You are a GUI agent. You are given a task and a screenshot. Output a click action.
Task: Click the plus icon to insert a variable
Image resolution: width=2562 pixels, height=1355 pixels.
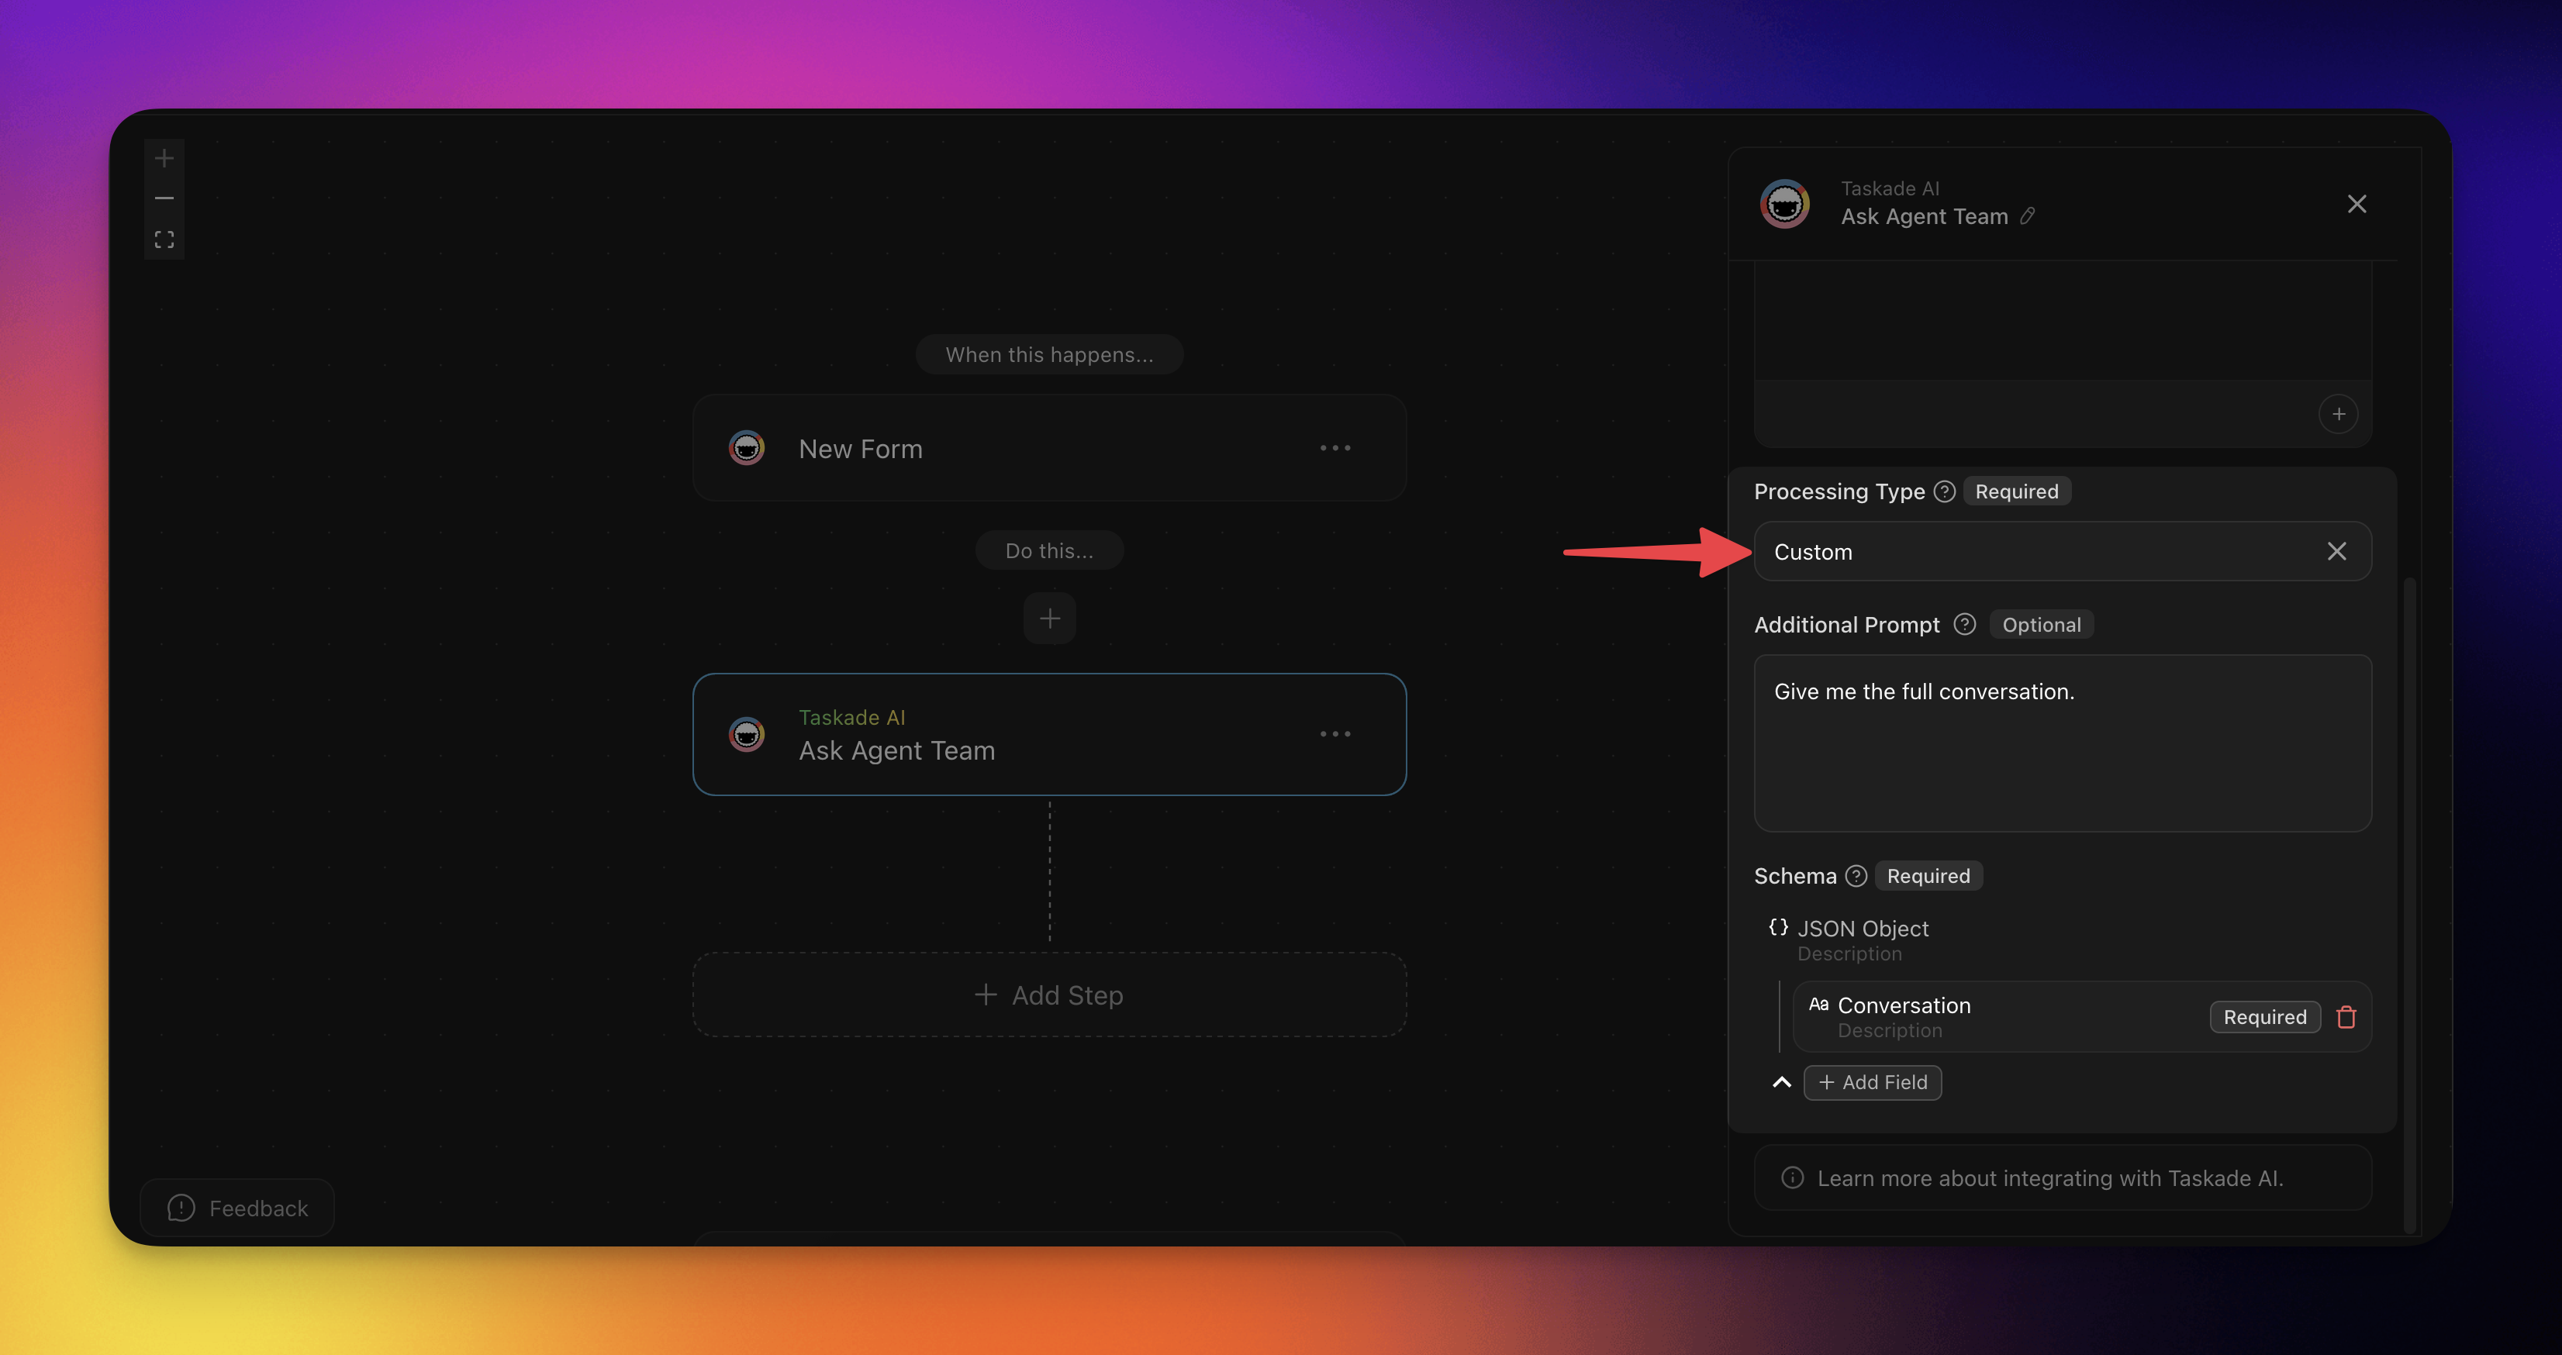click(x=2338, y=414)
